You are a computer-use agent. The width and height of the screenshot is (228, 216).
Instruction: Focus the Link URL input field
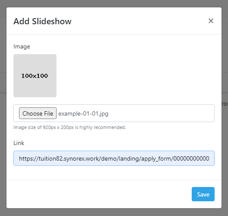click(114, 158)
